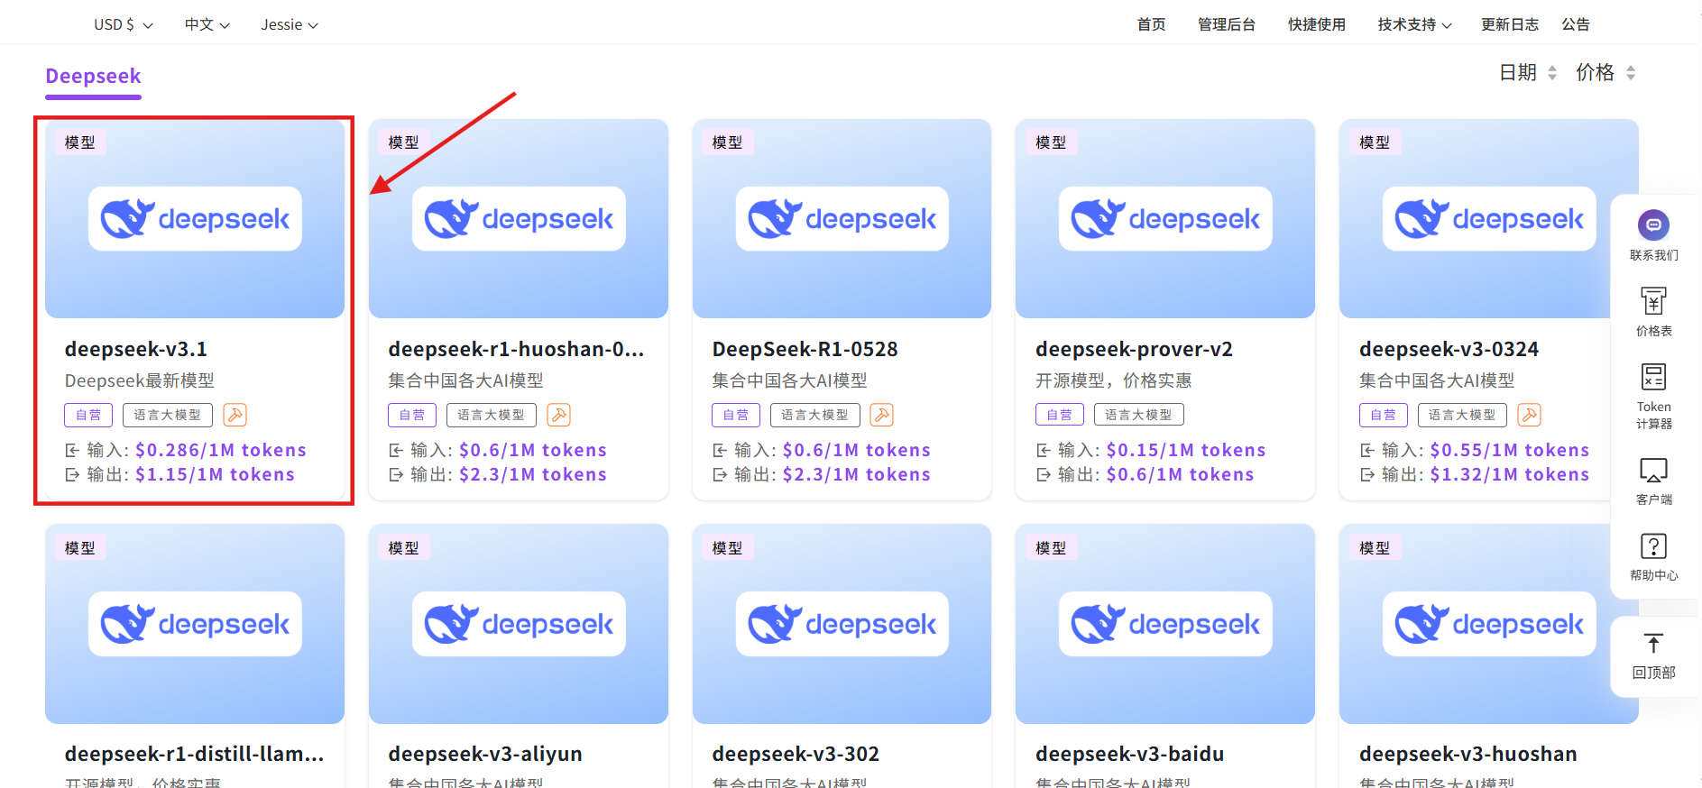
Task: Open the 联系我们 chat icon
Action: pyautogui.click(x=1653, y=224)
